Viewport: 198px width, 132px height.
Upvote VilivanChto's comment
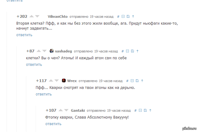click(32, 16)
